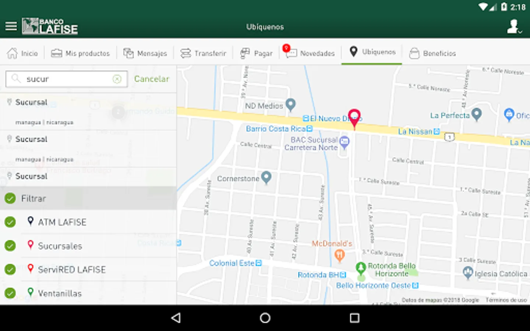Toggle the ATM LAFISE filter checkbox

[x=10, y=222]
